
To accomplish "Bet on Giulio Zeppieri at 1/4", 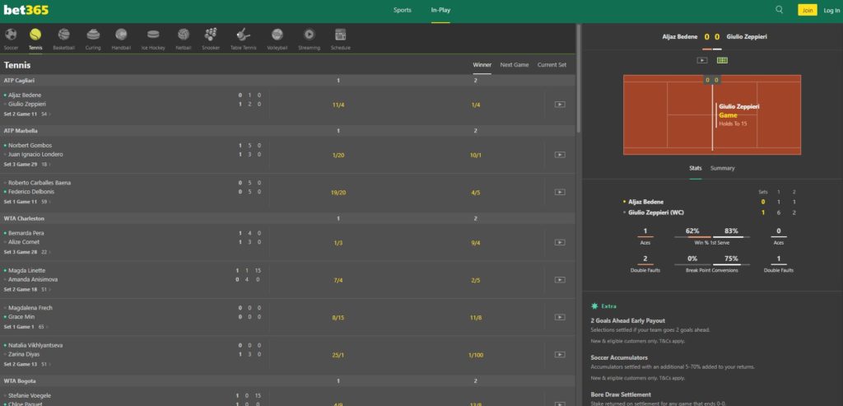I will click(475, 105).
